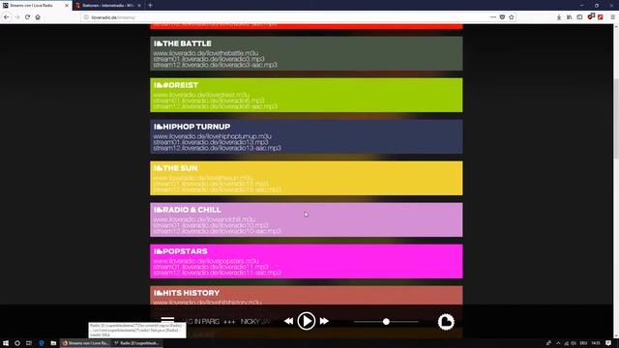Open the iloveradio13.mp3 stream link
The height and width of the screenshot is (348, 619).
(x=211, y=142)
